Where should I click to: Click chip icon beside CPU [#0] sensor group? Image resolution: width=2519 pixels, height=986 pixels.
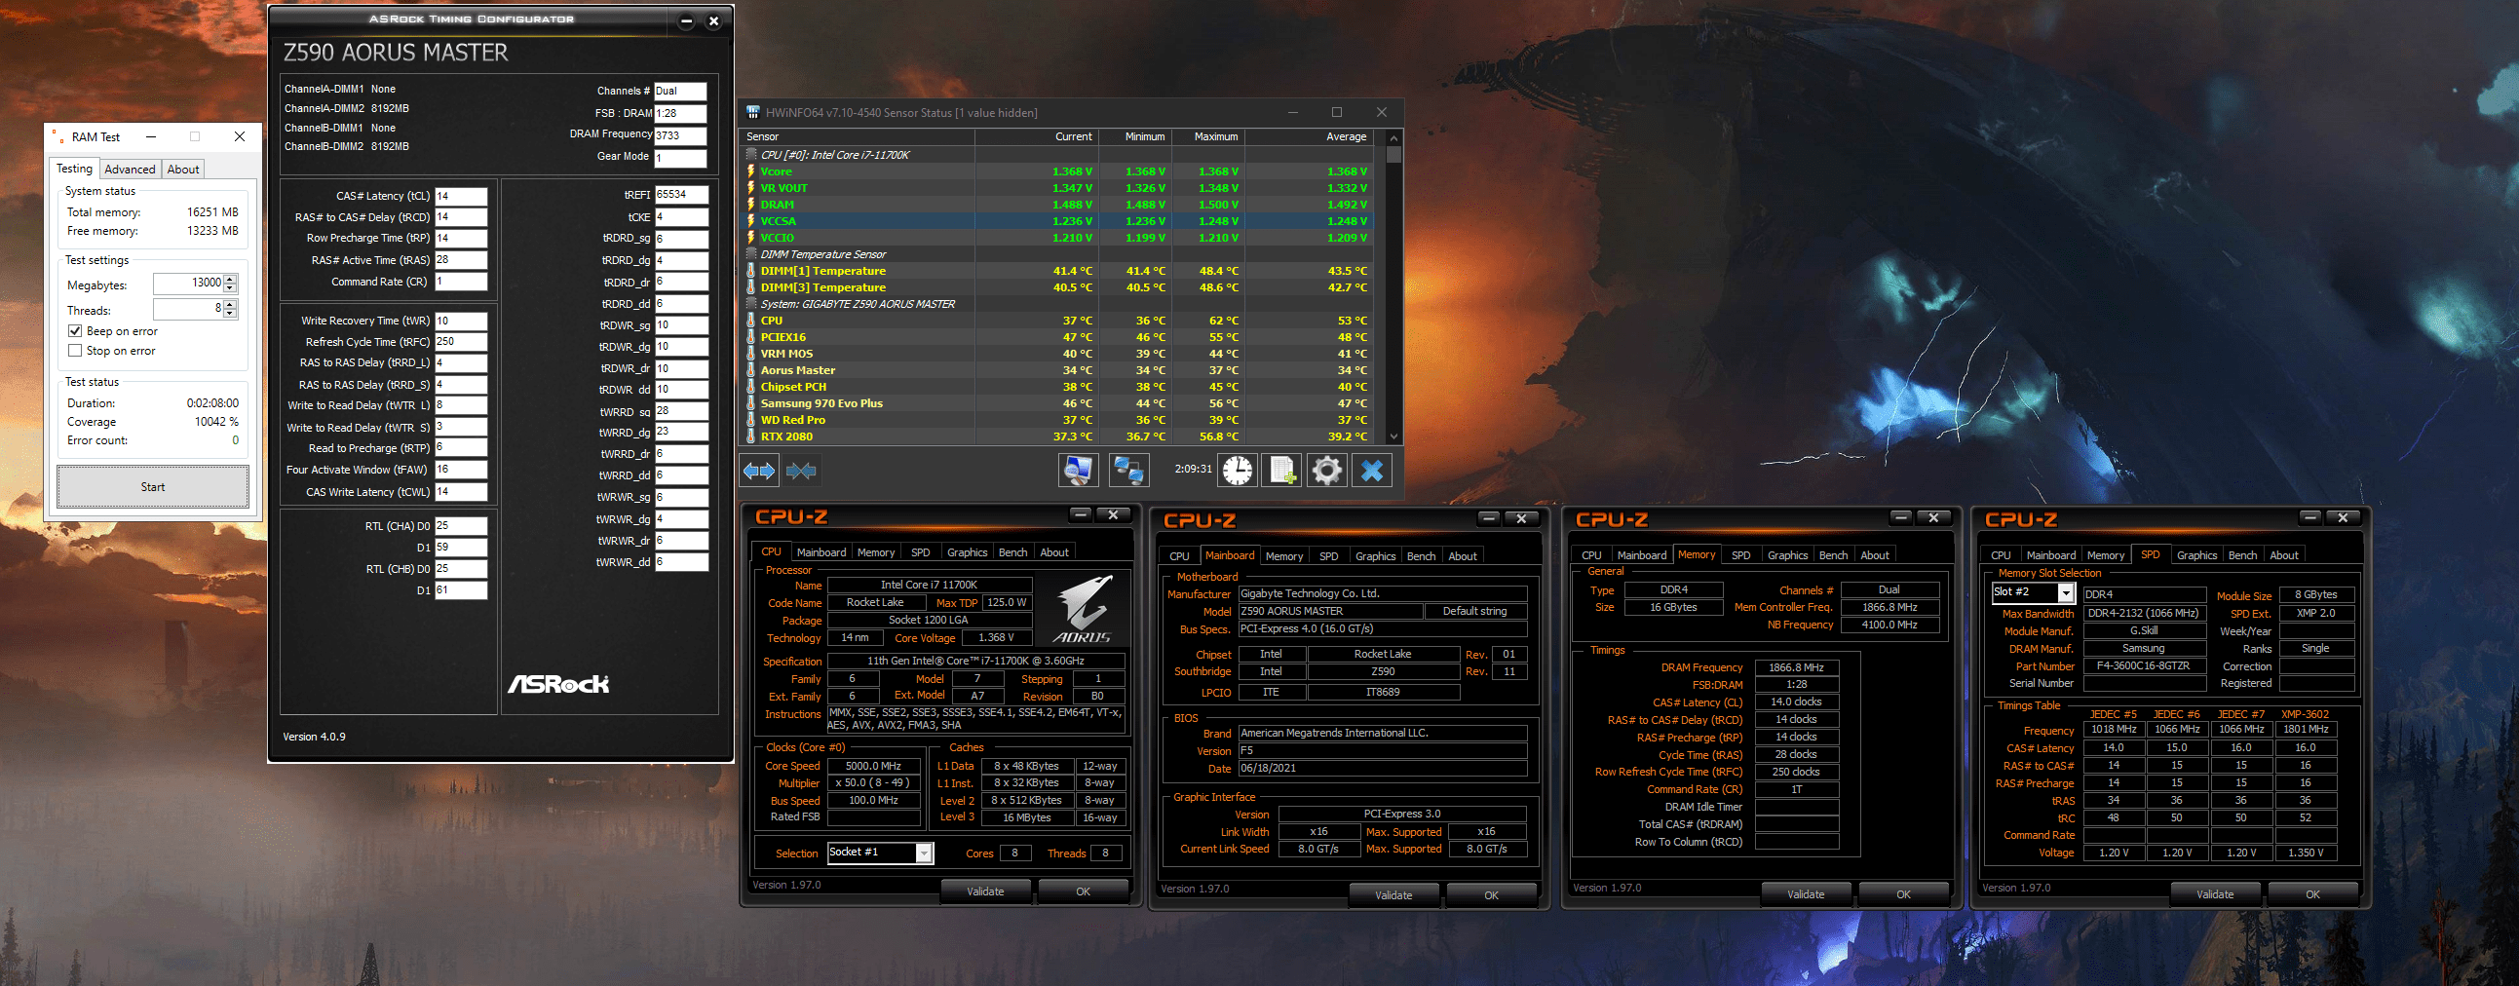(x=751, y=155)
